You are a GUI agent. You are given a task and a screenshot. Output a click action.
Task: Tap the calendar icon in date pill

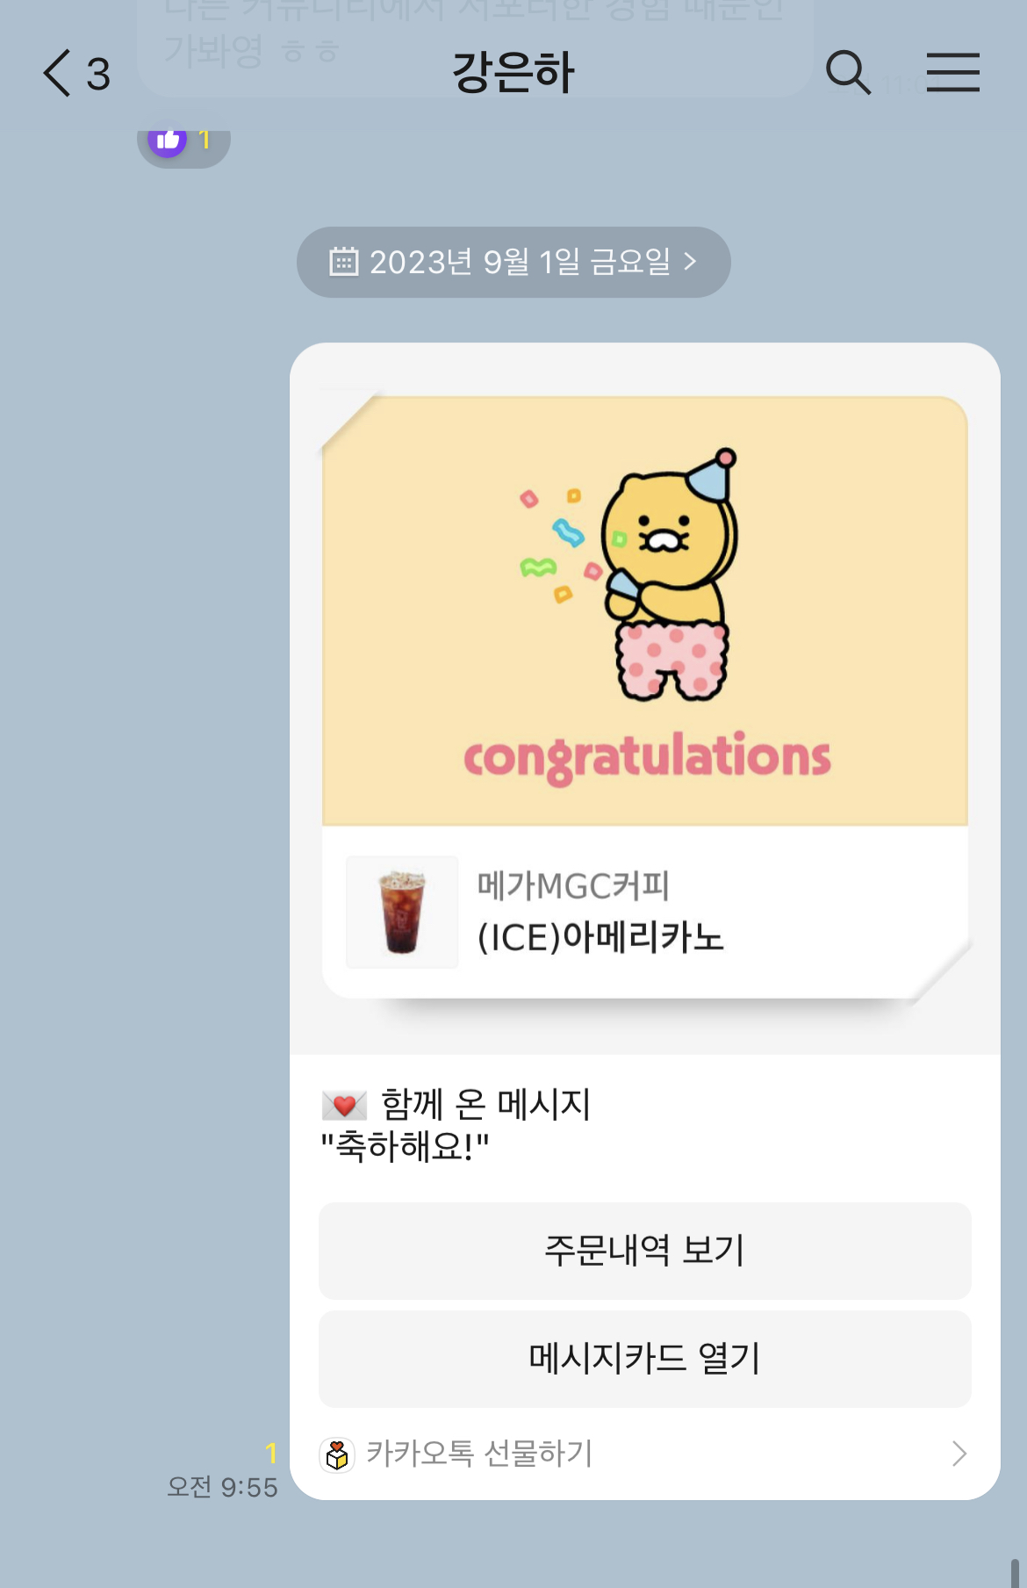(344, 262)
